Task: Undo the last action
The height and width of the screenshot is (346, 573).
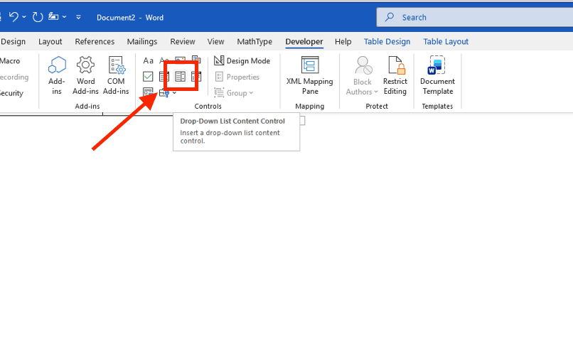Action: (x=14, y=17)
